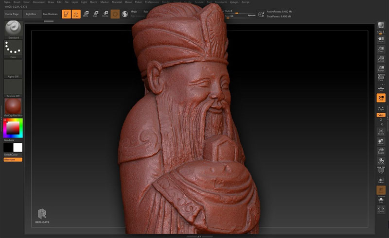
Task: Open the LightBox browser
Action: (31, 14)
